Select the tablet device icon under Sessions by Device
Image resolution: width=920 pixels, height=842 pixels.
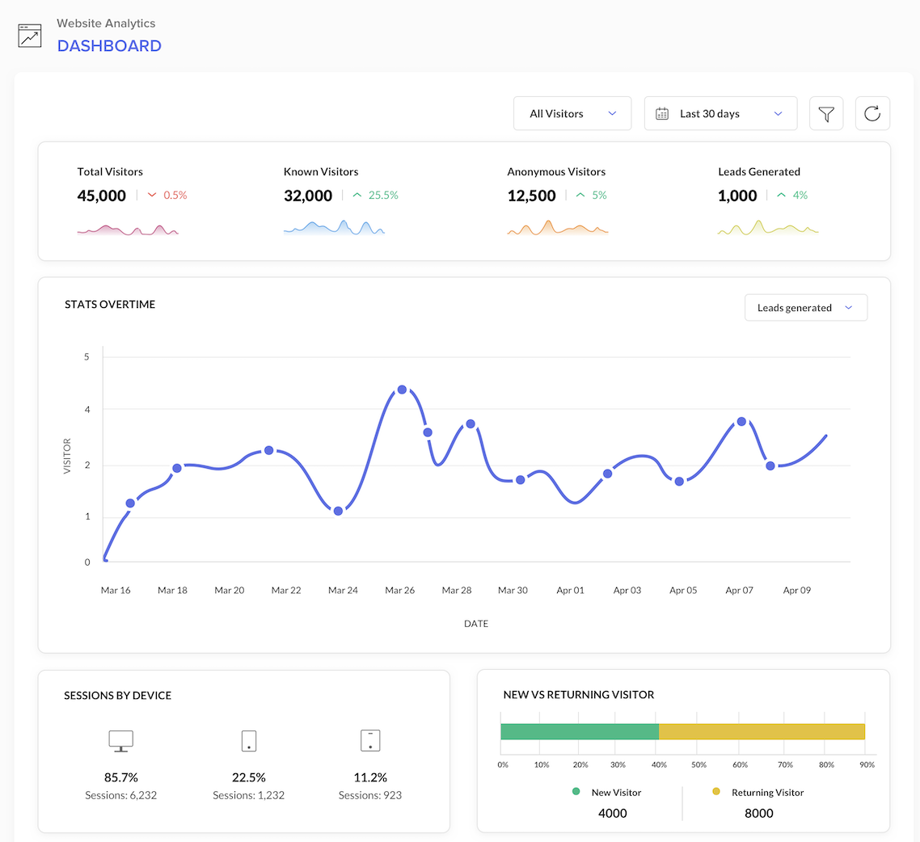[369, 740]
